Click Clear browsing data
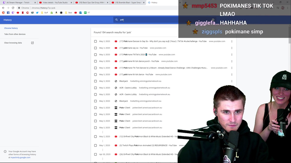The image size is (291, 163). 13,43
